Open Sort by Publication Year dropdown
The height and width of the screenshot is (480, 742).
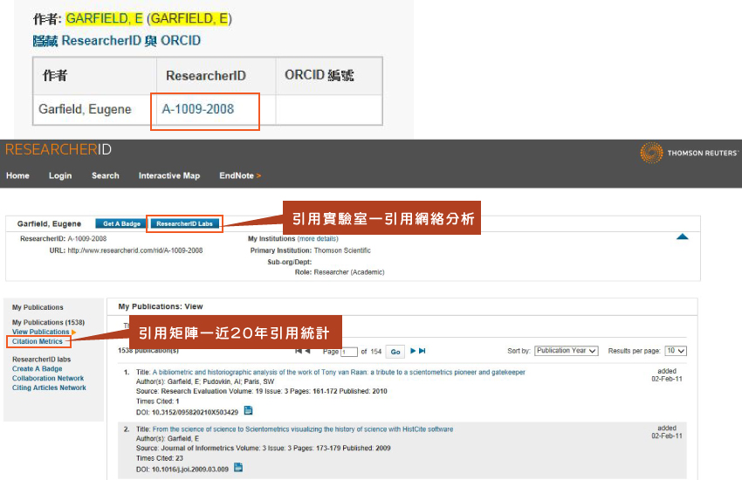click(567, 351)
